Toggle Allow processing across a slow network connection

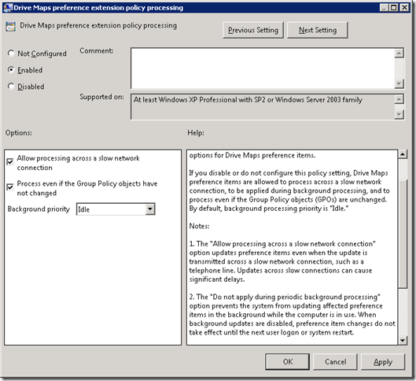point(9,161)
